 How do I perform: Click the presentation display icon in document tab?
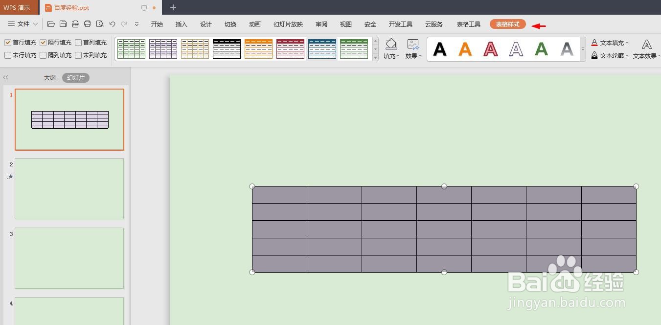144,8
